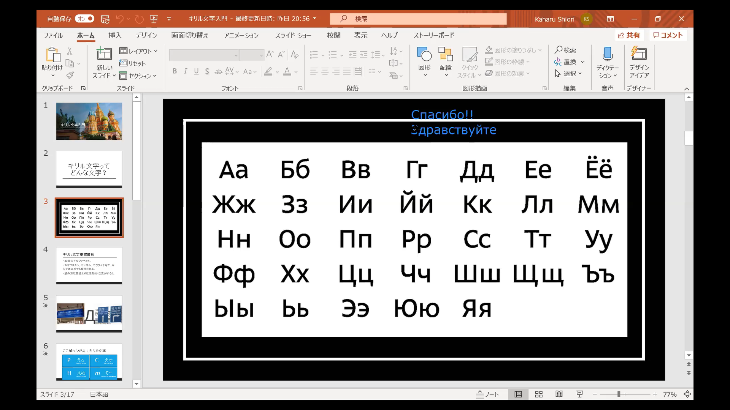
Task: Open Customize Quick Access Toolbar dropdown
Action: (x=169, y=19)
